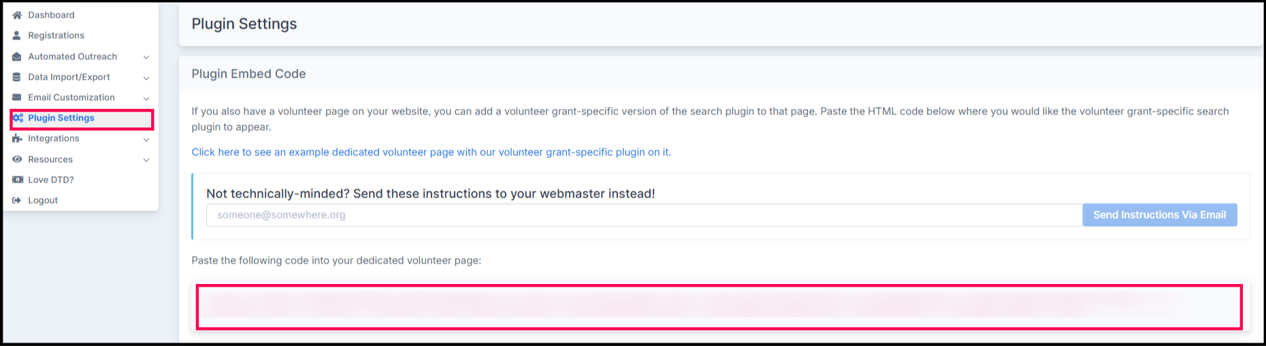
Task: Click the Logout arrow icon
Action: [17, 200]
